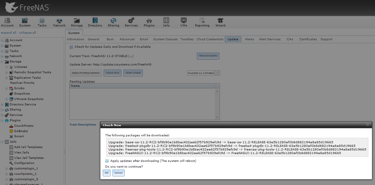Toggle Check for Updates Daily checkbox

[x=71, y=47]
